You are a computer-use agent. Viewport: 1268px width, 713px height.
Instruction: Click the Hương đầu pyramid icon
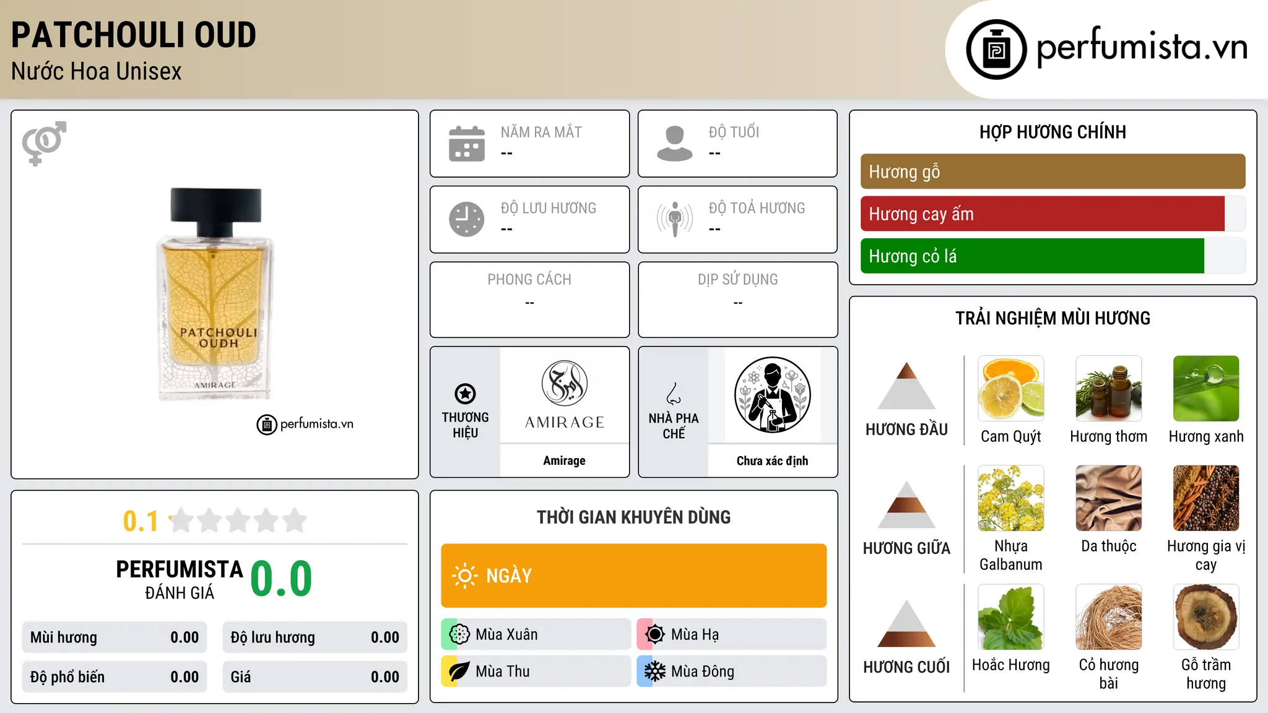(x=906, y=386)
